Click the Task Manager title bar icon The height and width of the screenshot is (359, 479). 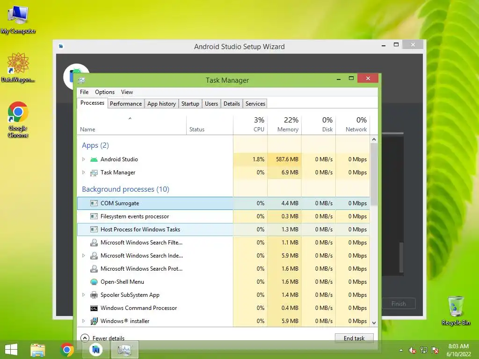tap(81, 80)
